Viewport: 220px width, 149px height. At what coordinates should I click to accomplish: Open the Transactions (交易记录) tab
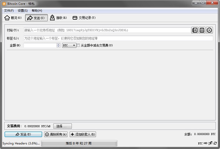click(84, 18)
